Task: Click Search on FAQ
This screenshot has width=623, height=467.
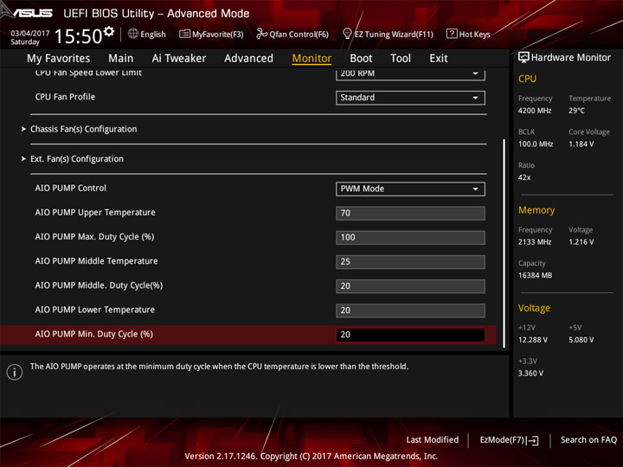Action: click(x=588, y=440)
